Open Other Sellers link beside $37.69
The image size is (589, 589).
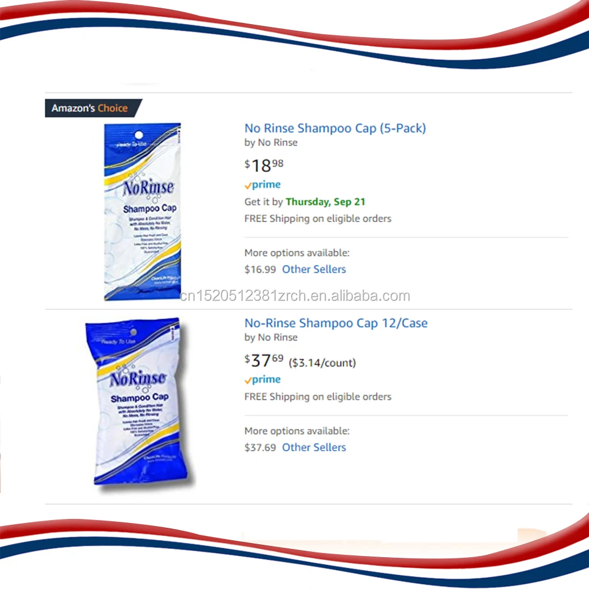[314, 448]
